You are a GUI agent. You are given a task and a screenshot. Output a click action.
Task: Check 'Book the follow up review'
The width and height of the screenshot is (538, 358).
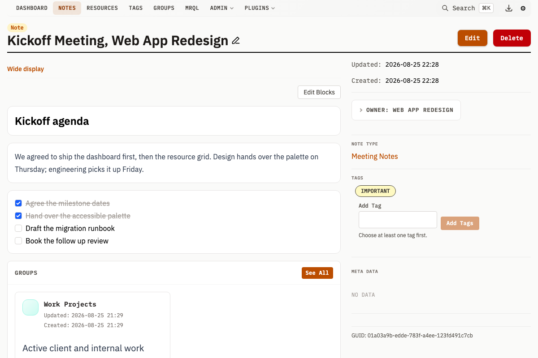(x=18, y=241)
